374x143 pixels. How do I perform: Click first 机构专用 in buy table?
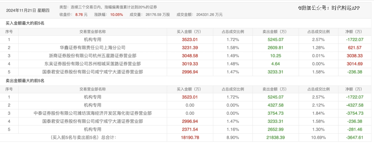[93, 40]
